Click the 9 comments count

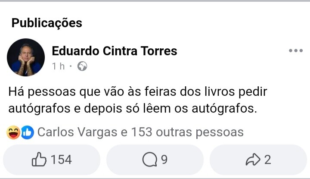pos(164,160)
